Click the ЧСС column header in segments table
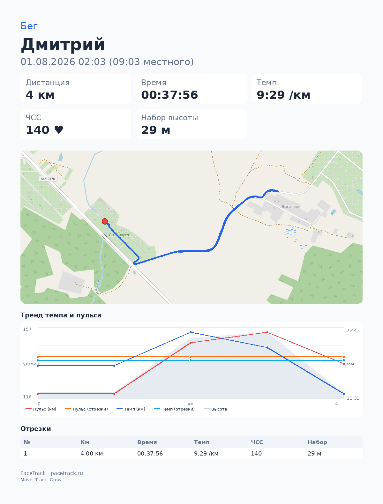Viewport: 383px width, 504px height. pyautogui.click(x=257, y=442)
